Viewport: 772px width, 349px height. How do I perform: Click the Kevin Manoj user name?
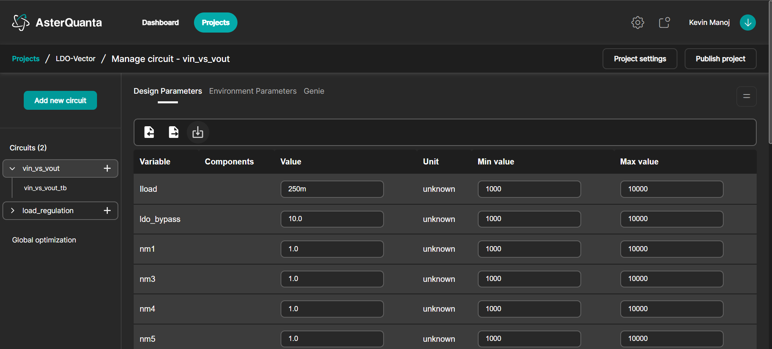tap(709, 23)
